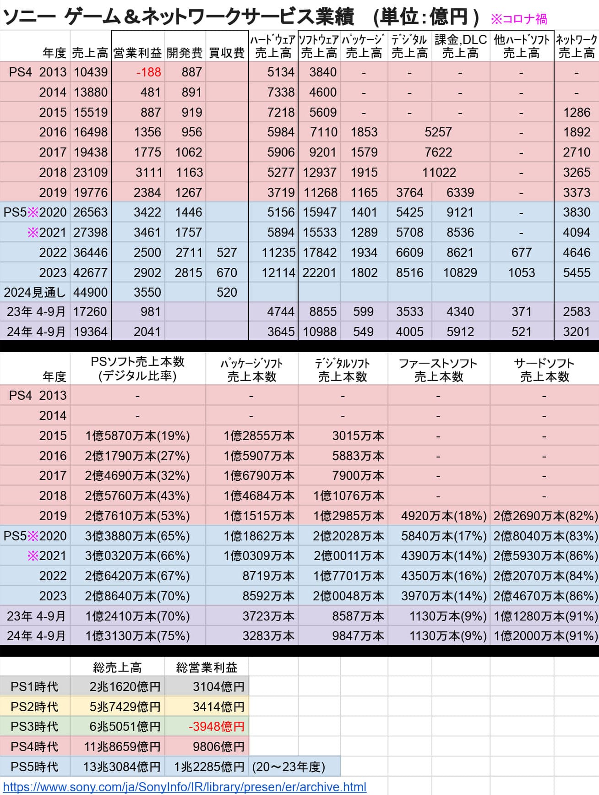Click the cell 8719万本

pyautogui.click(x=268, y=576)
